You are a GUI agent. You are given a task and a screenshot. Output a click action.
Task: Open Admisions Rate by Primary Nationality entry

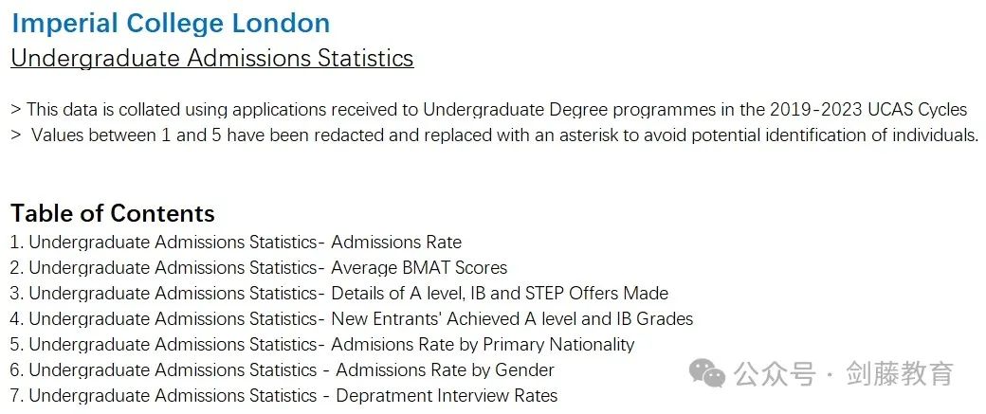click(322, 344)
